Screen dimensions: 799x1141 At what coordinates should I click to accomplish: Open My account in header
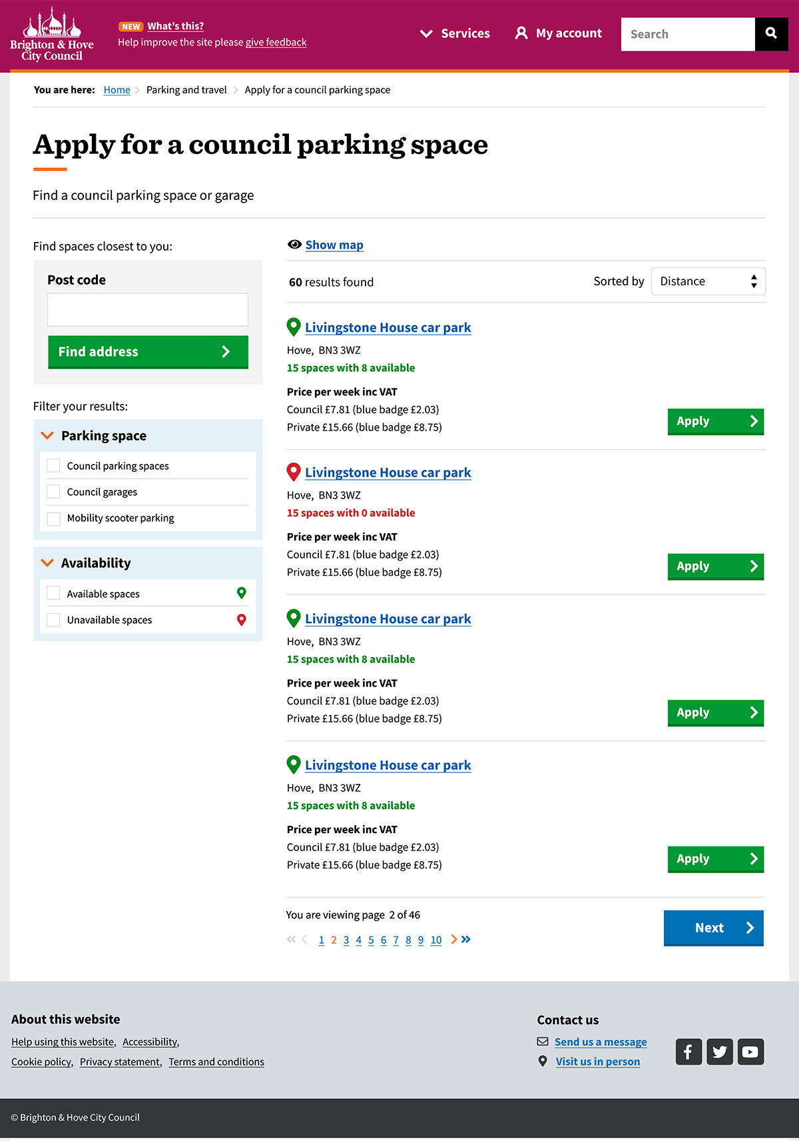(x=559, y=33)
